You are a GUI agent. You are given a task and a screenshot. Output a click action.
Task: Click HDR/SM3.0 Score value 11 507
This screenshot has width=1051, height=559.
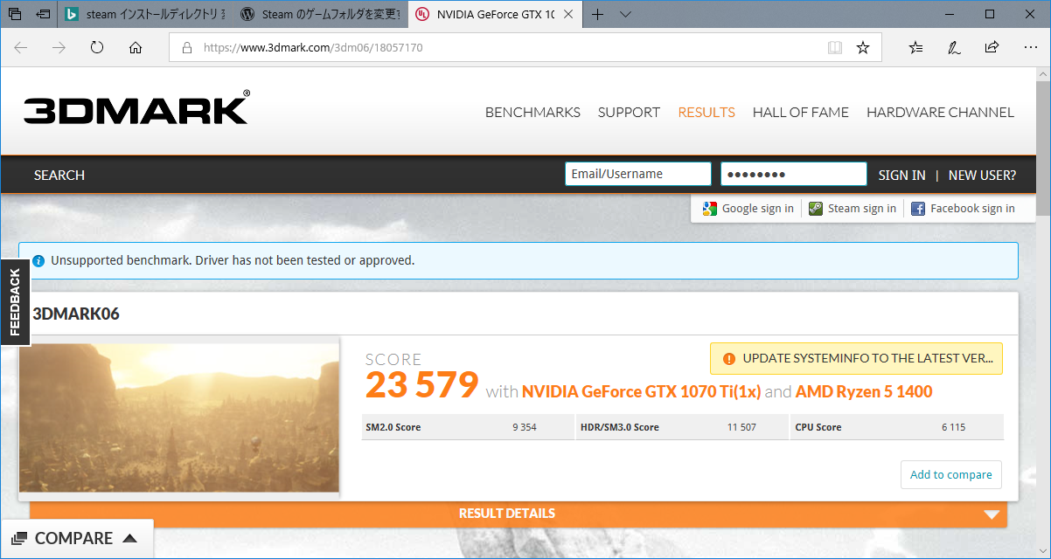pyautogui.click(x=741, y=427)
